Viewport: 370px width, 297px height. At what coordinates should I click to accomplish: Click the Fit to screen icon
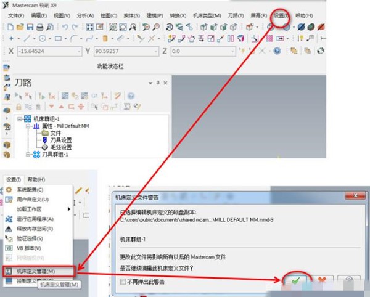pos(89,27)
